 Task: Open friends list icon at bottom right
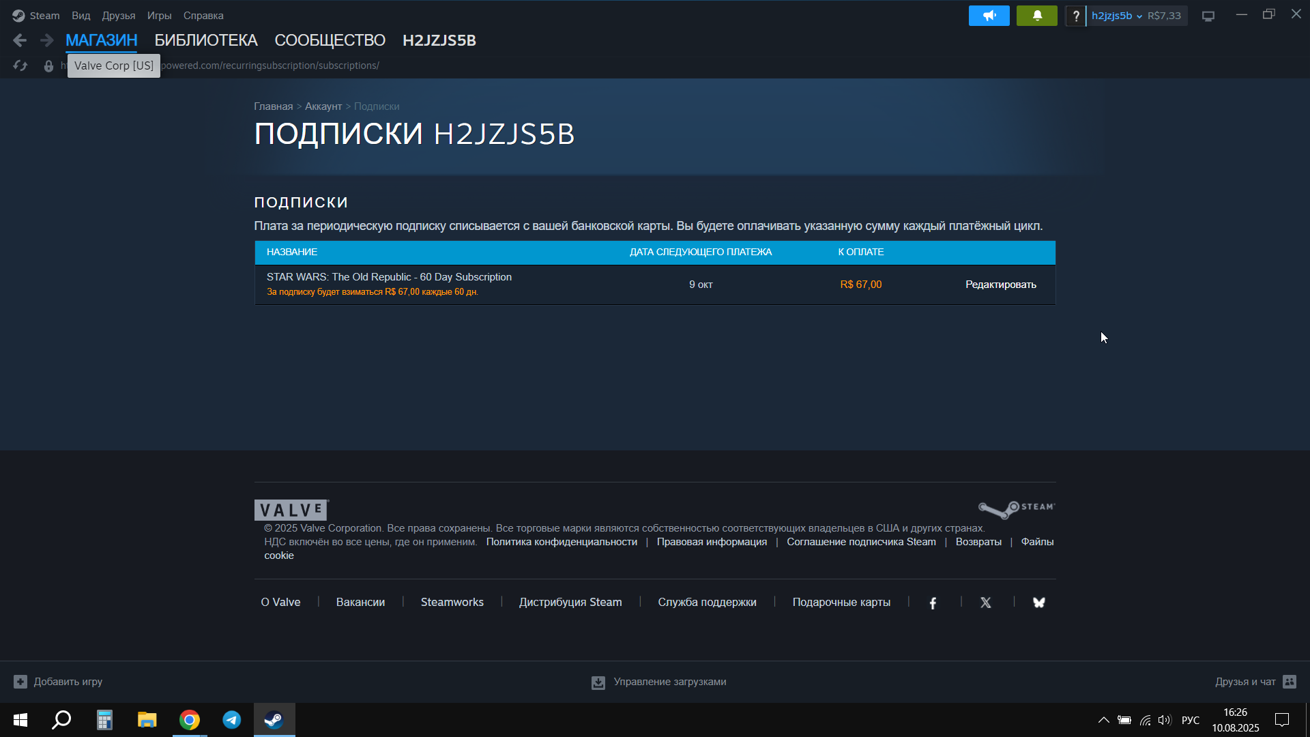1290,682
